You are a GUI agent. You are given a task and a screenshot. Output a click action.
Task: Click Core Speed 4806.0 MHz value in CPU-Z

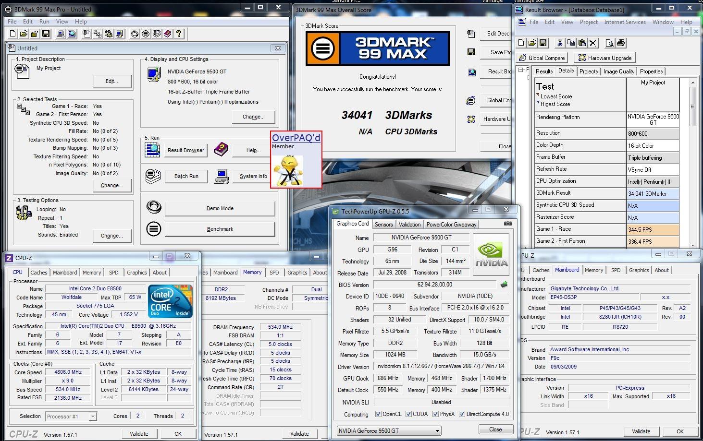pos(68,372)
